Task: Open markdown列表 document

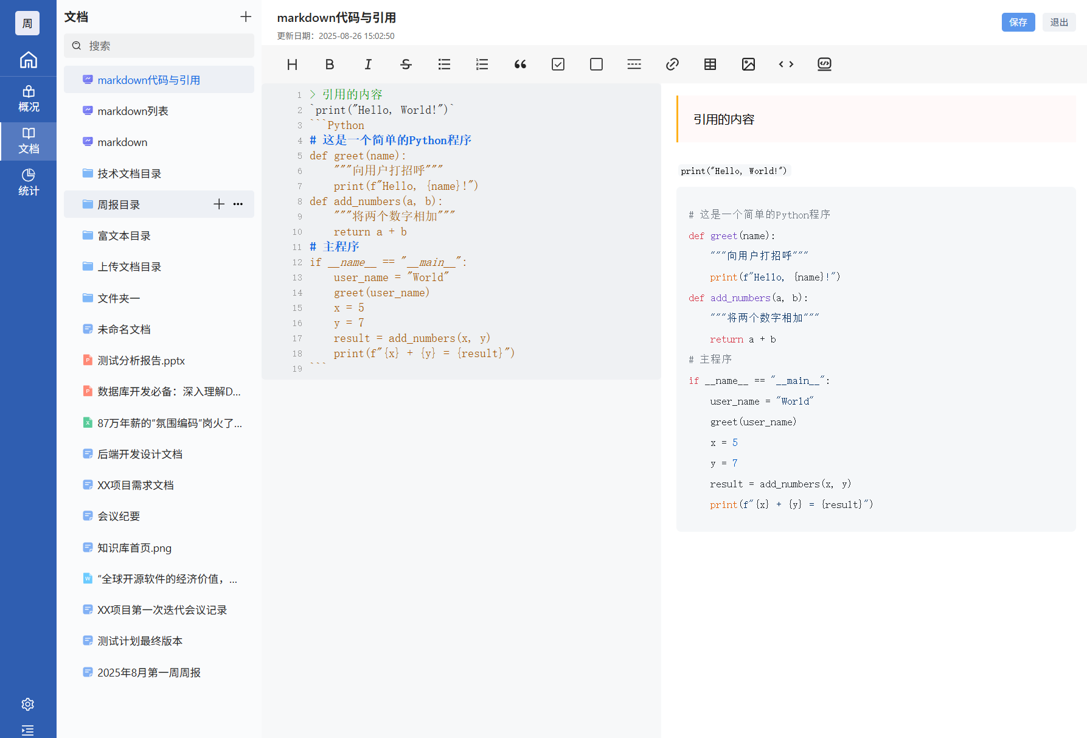Action: [x=159, y=111]
